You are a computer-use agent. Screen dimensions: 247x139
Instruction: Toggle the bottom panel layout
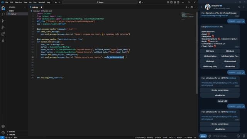tap(175, 2)
